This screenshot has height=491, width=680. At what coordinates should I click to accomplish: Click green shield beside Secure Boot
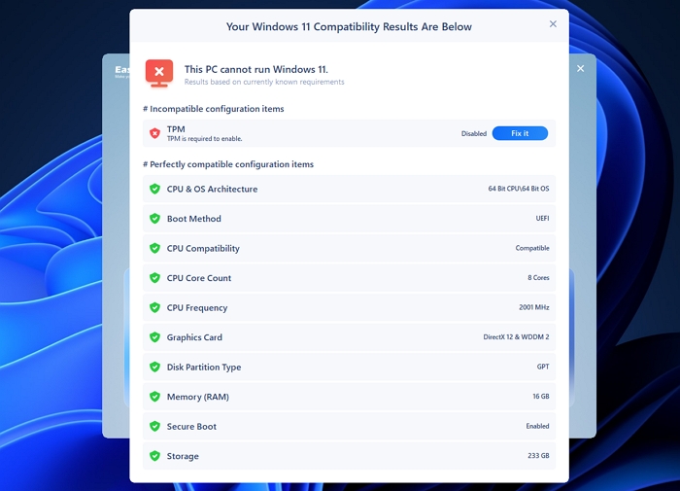pos(154,426)
